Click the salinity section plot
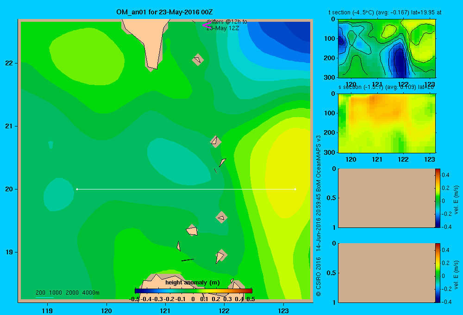 pyautogui.click(x=387, y=123)
